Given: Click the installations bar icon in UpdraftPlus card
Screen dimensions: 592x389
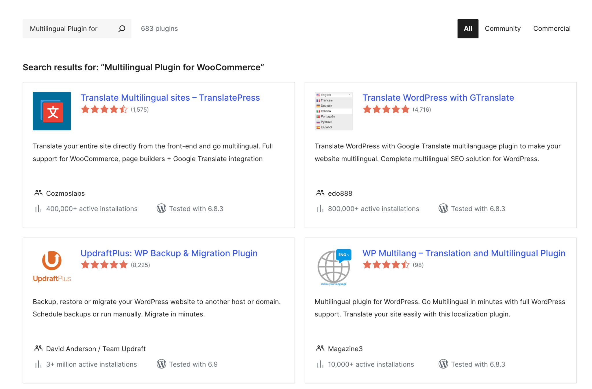Looking at the screenshot, I should tap(38, 364).
